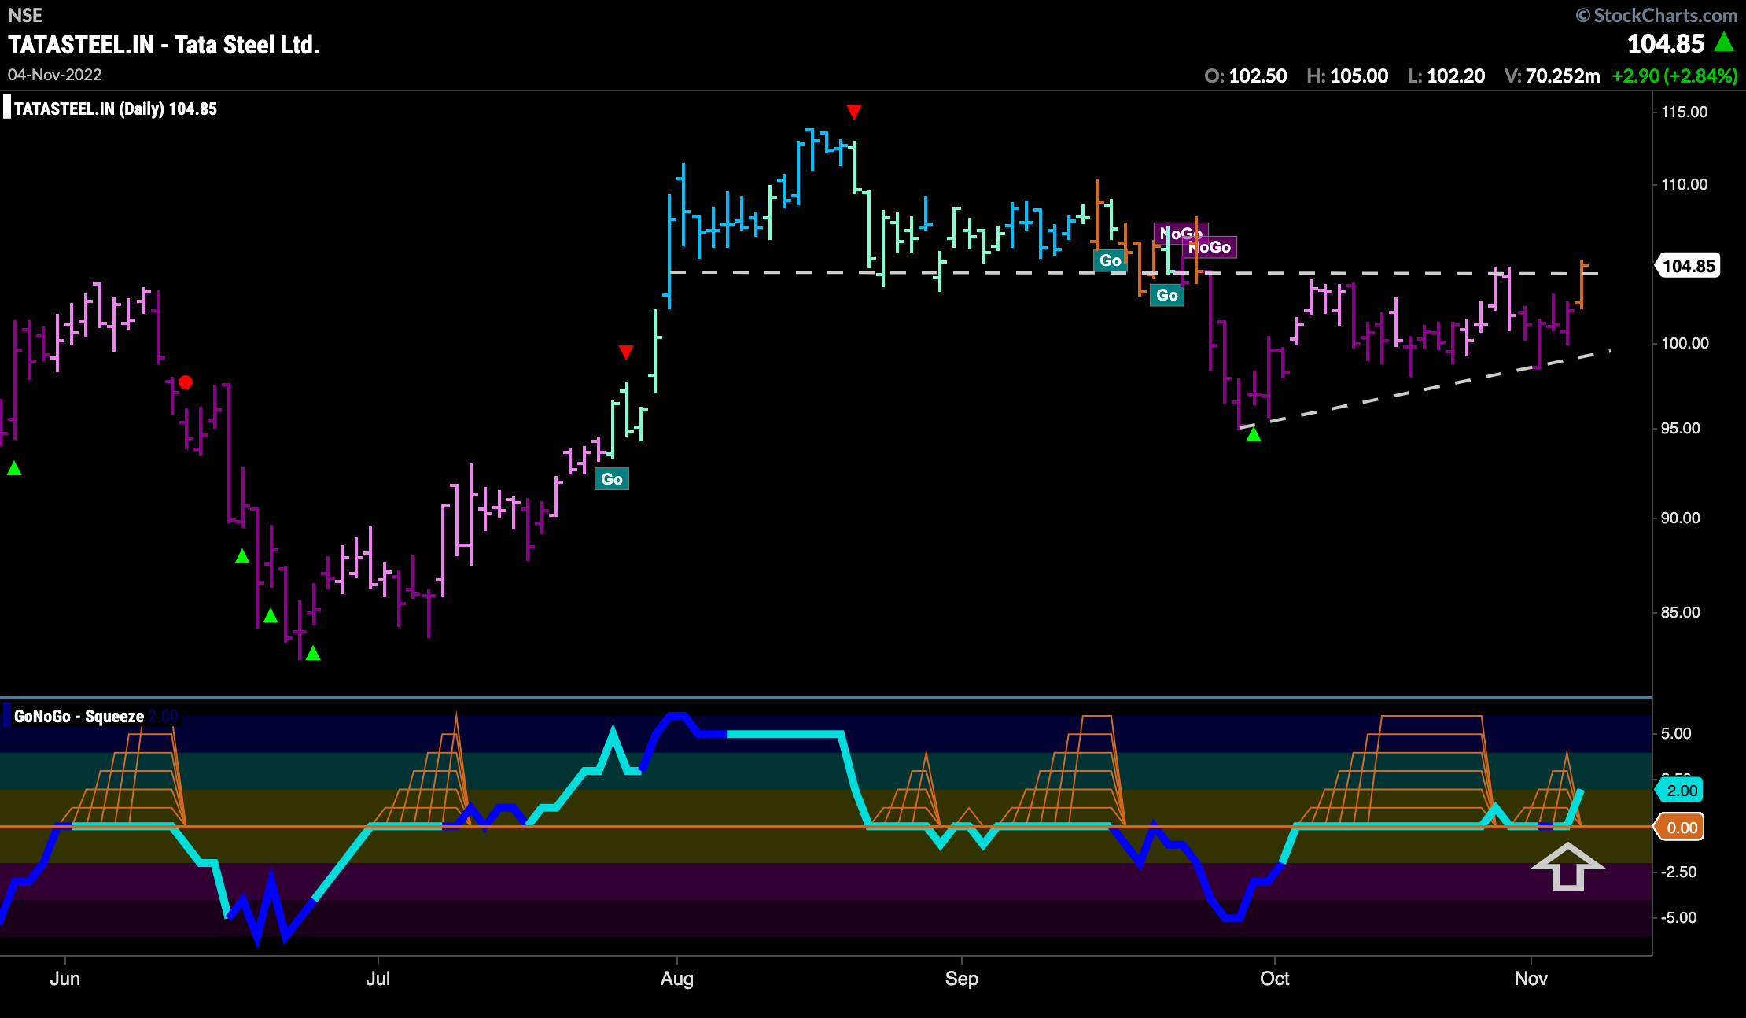The image size is (1746, 1018).
Task: Click the Jul label on the time axis
Action: click(378, 979)
